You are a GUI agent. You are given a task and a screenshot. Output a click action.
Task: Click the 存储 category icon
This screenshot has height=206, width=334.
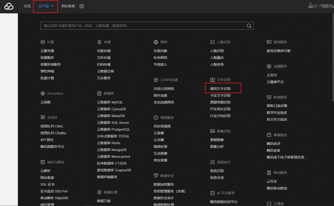click(99, 42)
